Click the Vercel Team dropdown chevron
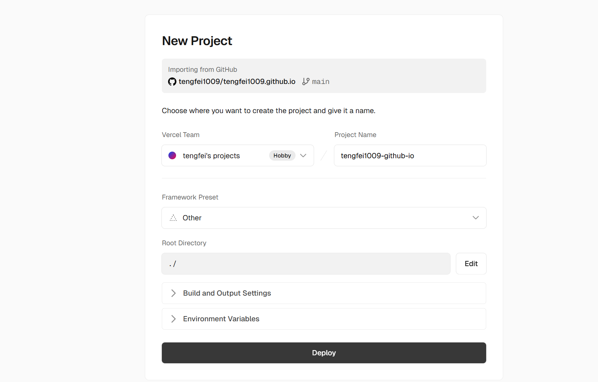Screen dimensions: 598x382 pyautogui.click(x=303, y=155)
